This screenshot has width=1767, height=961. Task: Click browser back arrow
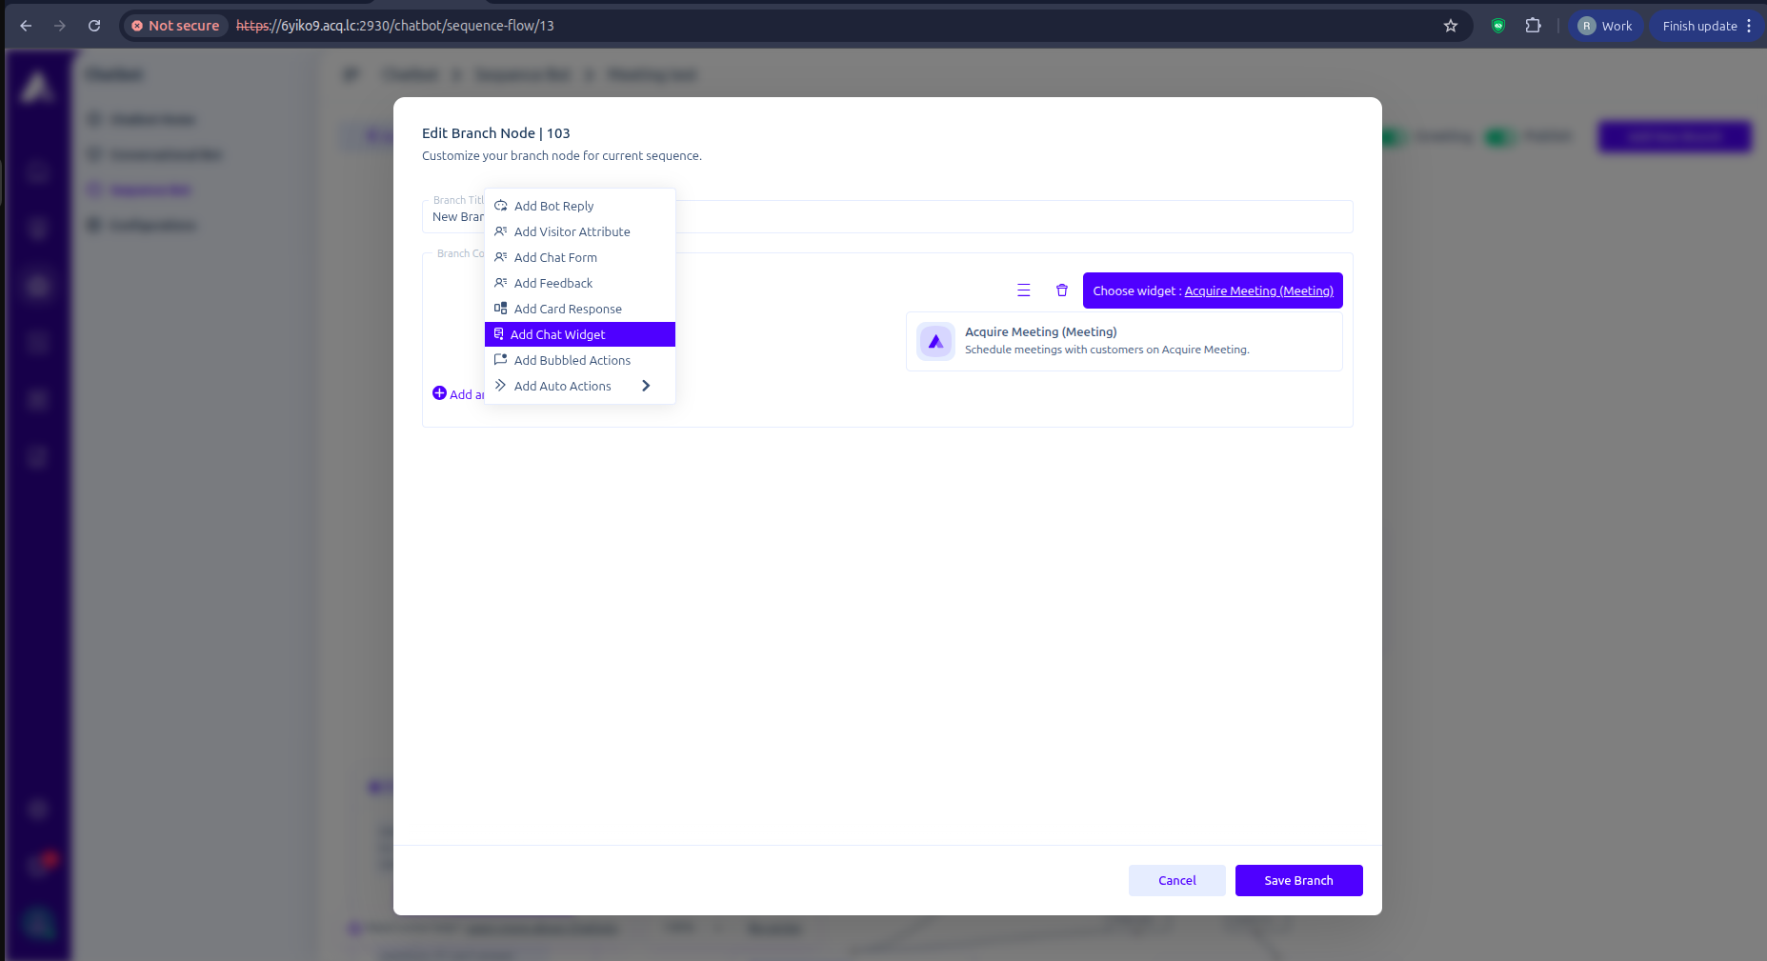[26, 26]
